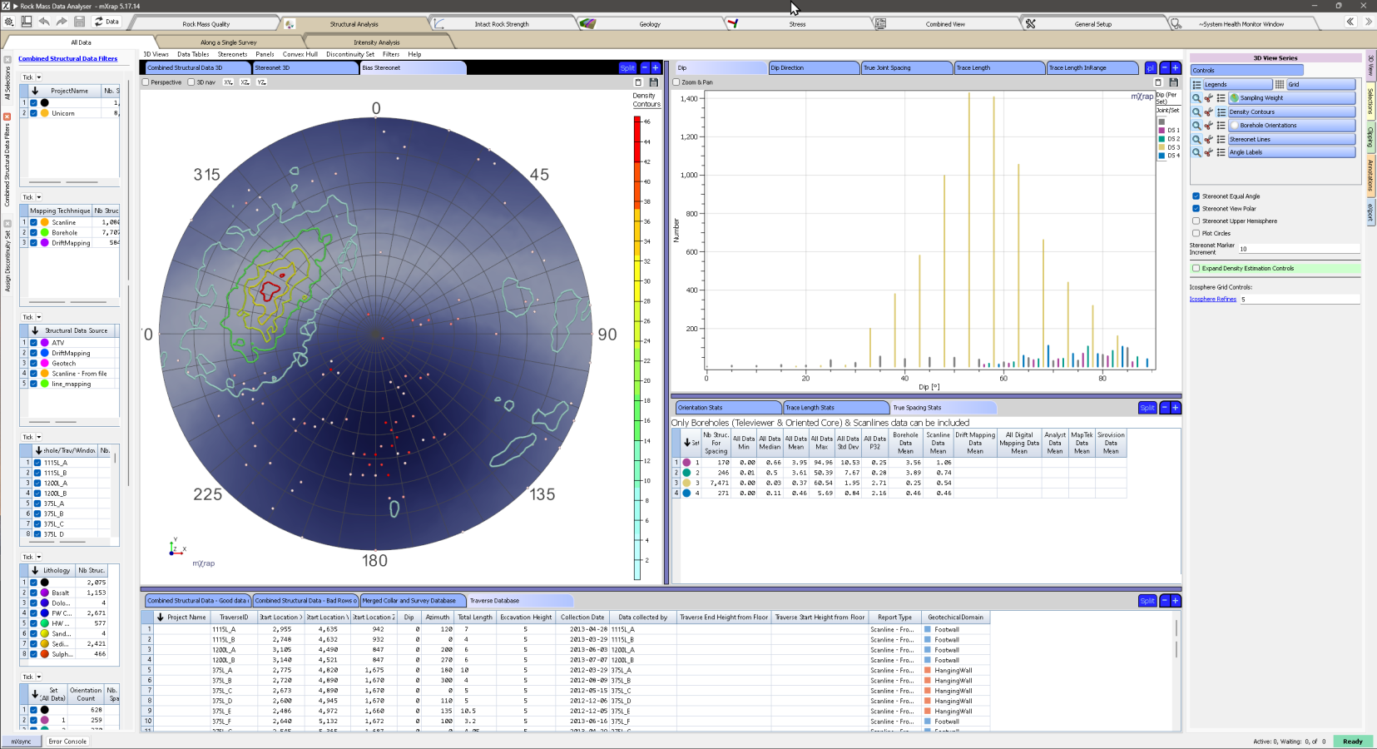The height and width of the screenshot is (749, 1377).
Task: Click the plus button on the stereonet panel
Action: 656,67
